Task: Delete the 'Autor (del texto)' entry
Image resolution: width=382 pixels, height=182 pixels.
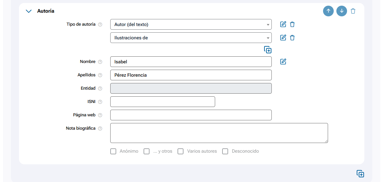Action: (x=292, y=24)
